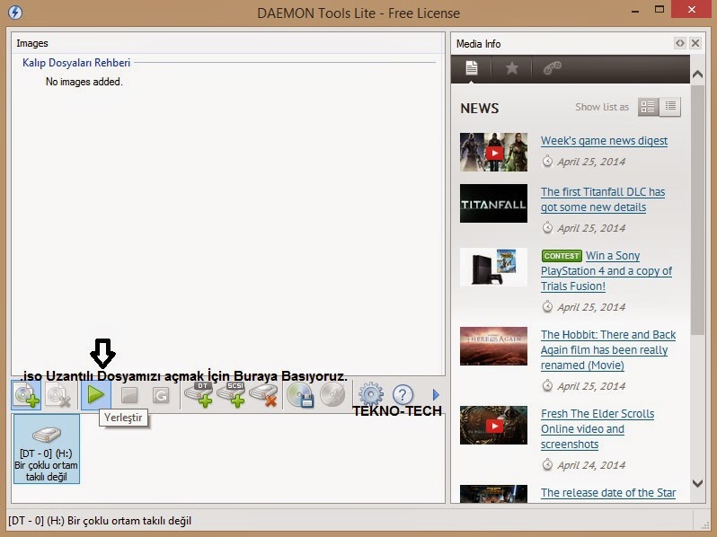The image size is (717, 537).
Task: Click the Add Image disc icon
Action: 26,395
